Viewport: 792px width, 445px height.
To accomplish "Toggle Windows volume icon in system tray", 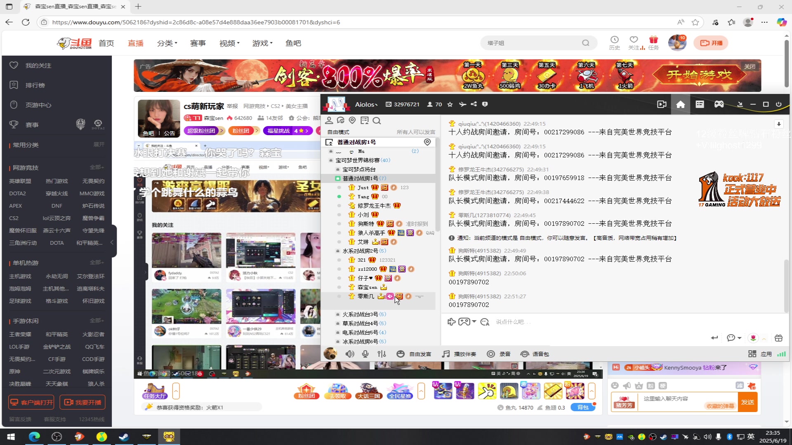I will tap(707, 437).
